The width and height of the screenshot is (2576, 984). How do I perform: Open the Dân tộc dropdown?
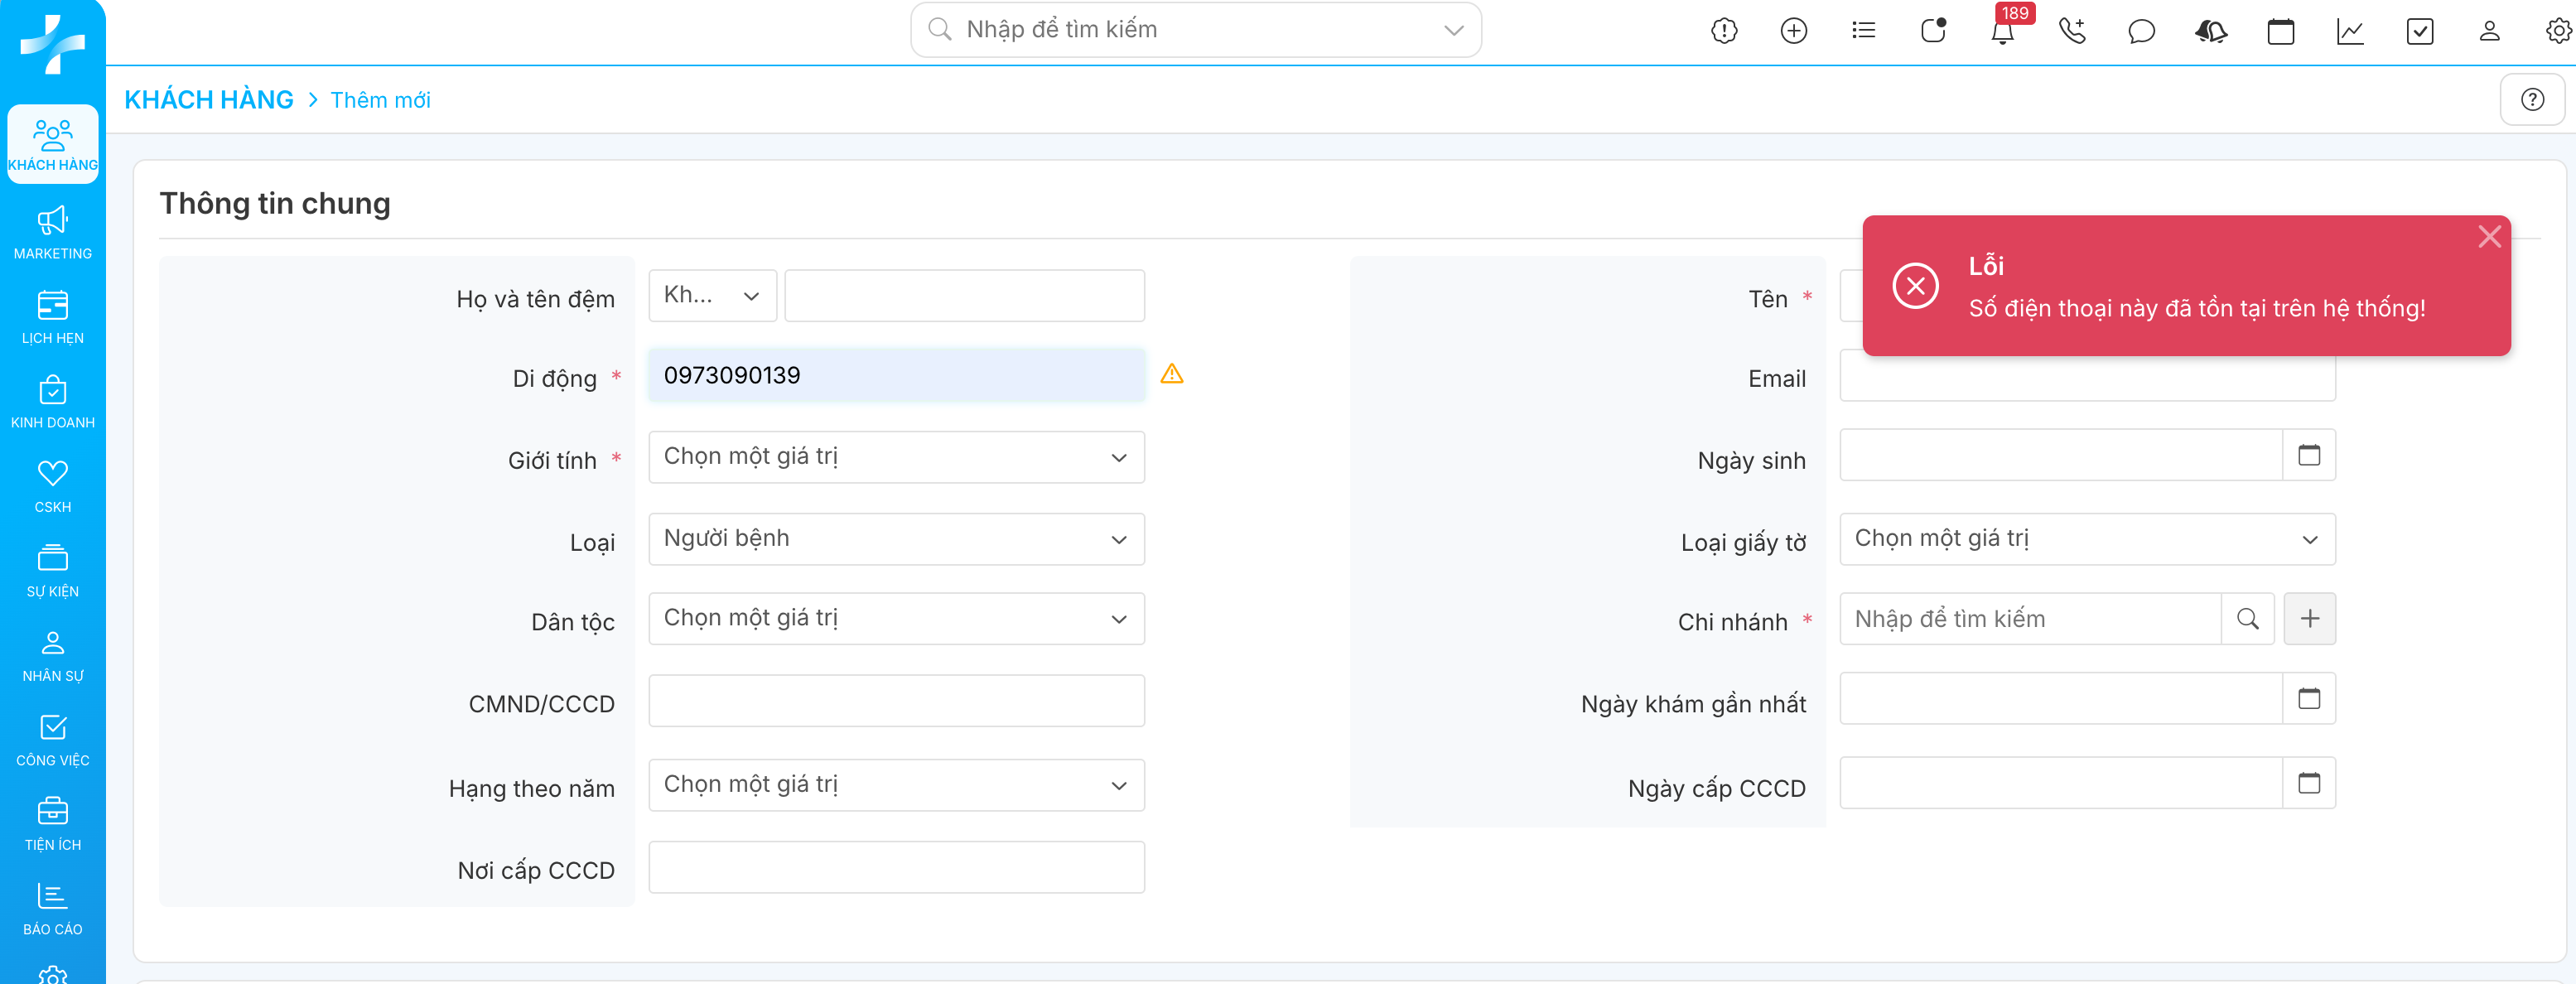coord(896,619)
